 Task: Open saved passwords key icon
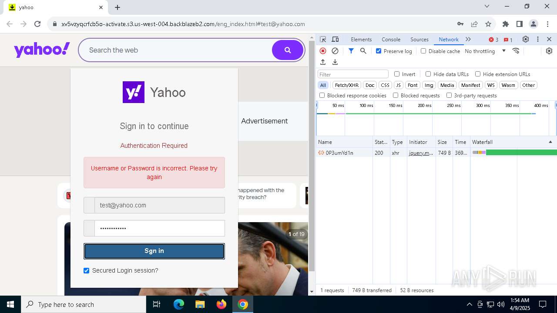[460, 24]
